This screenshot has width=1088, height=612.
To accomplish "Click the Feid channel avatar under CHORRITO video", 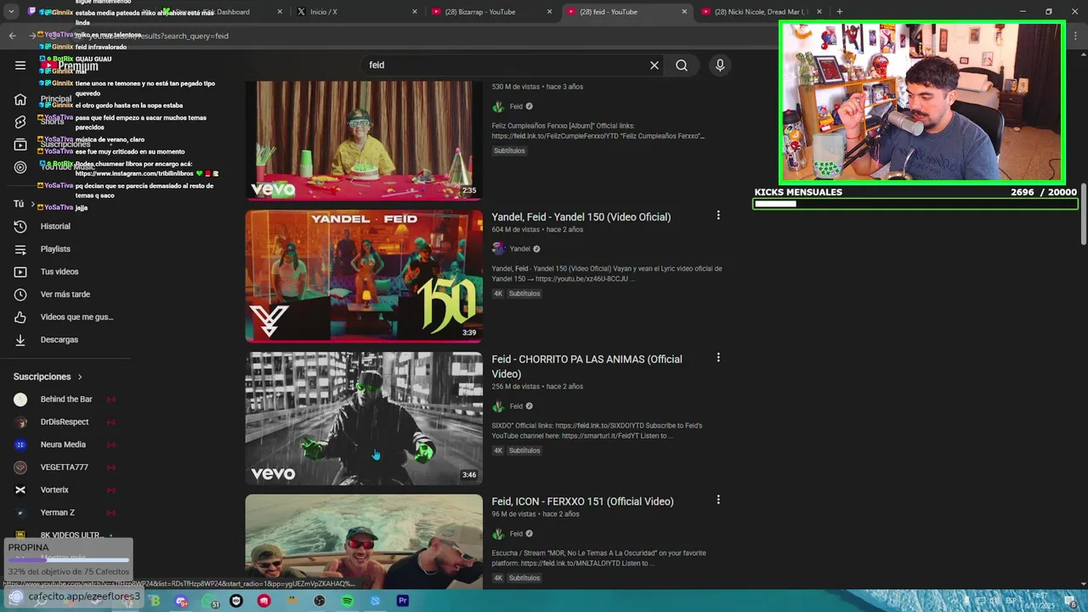I will click(x=498, y=406).
